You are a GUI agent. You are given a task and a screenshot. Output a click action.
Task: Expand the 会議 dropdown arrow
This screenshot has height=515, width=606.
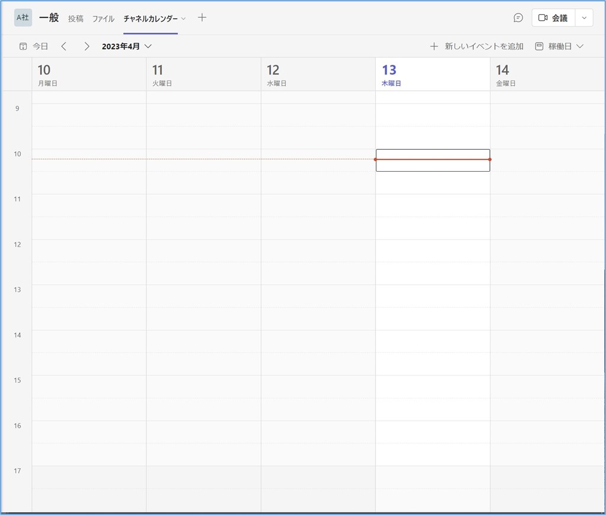(584, 18)
